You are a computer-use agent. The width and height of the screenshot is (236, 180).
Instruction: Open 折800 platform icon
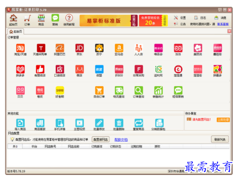pyautogui.click(x=119, y=71)
